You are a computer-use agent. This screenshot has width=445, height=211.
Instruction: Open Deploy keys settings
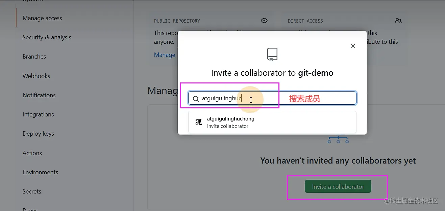[38, 134]
